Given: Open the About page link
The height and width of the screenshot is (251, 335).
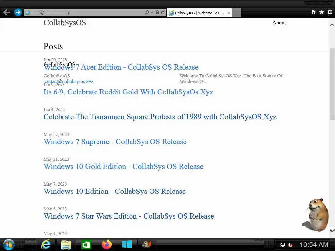Looking at the screenshot, I should [279, 23].
